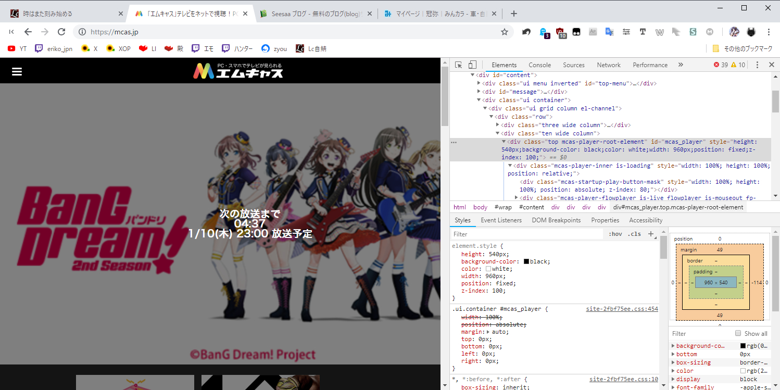Switch to the Seesaa ブログ browser tab
Viewport: 780px width, 390px height.
pos(317,14)
